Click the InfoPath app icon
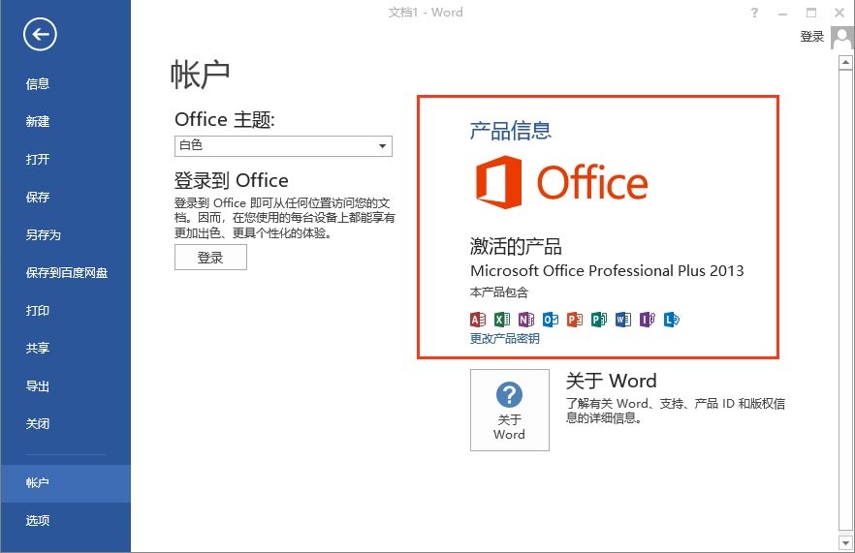 pyautogui.click(x=648, y=320)
